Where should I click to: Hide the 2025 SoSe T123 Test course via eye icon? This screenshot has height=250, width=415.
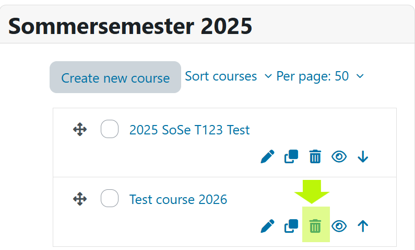[339, 156]
